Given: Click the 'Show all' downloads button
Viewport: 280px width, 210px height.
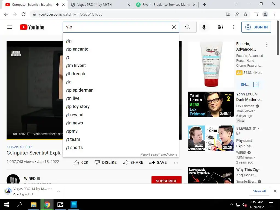Looking at the screenshot, I should tap(259, 191).
